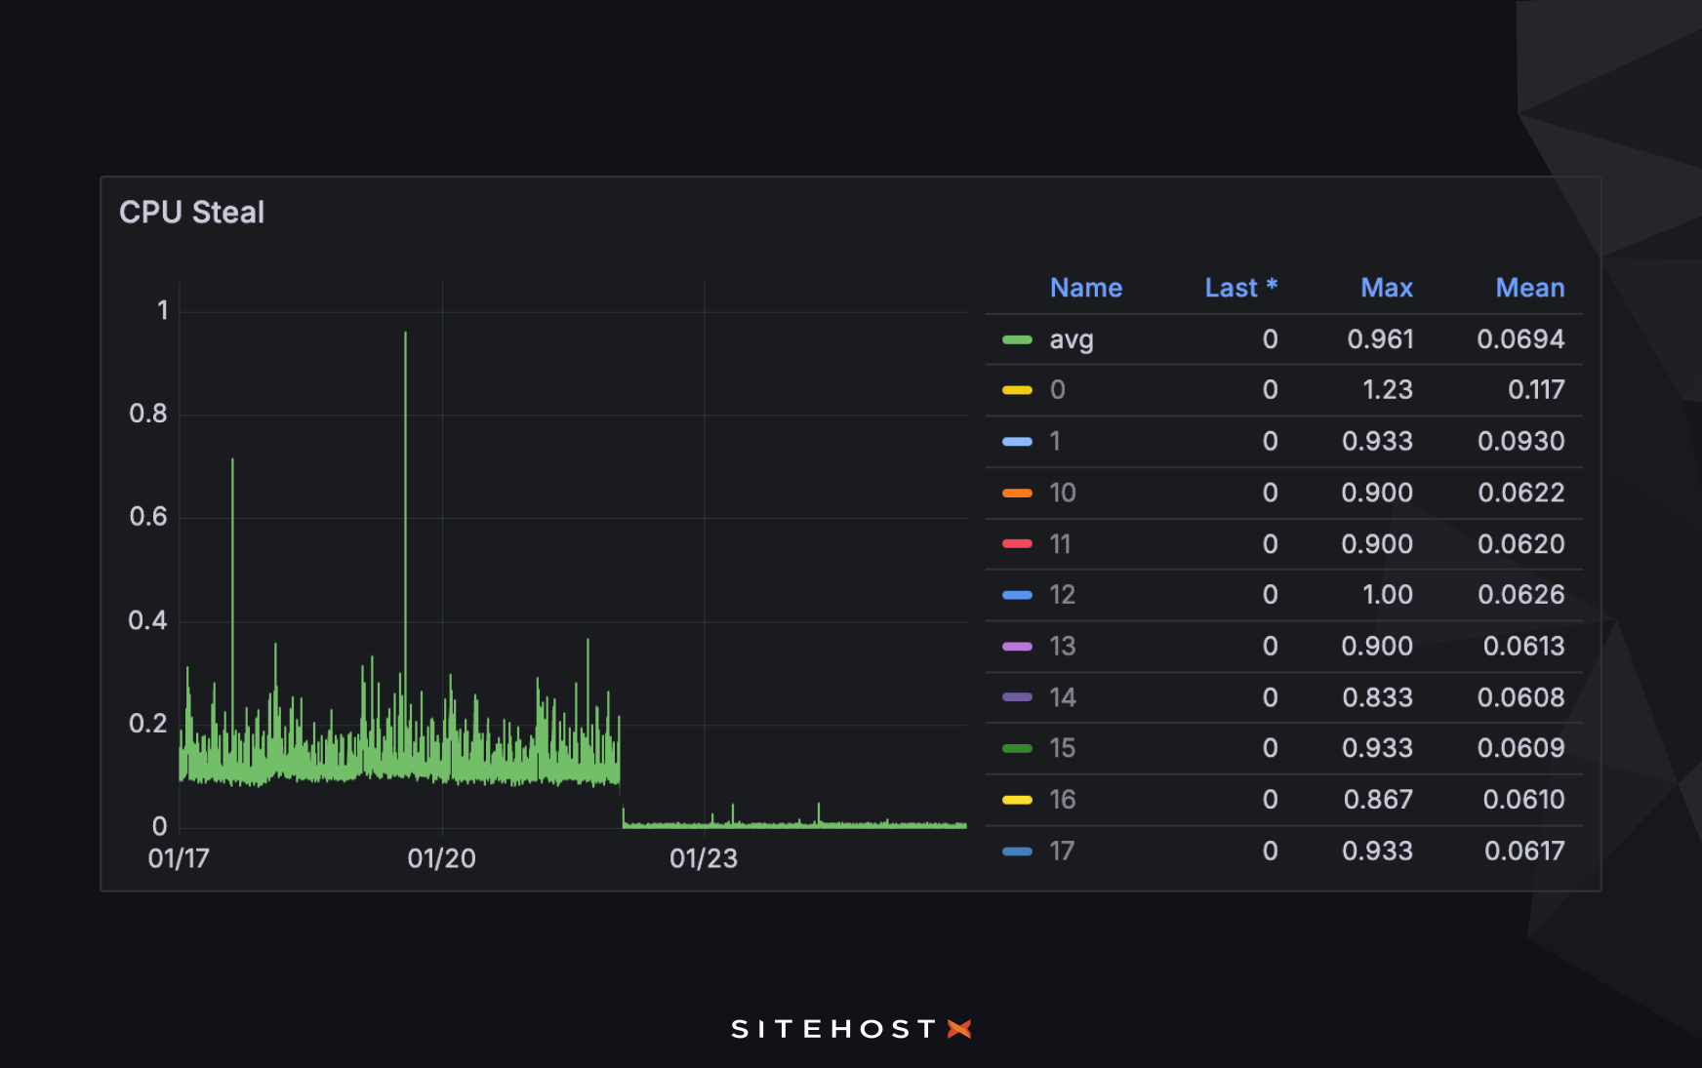The image size is (1702, 1068).
Task: Click the orange swatch next to series 10
Action: (1018, 493)
